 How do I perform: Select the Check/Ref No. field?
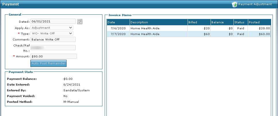[53, 48]
